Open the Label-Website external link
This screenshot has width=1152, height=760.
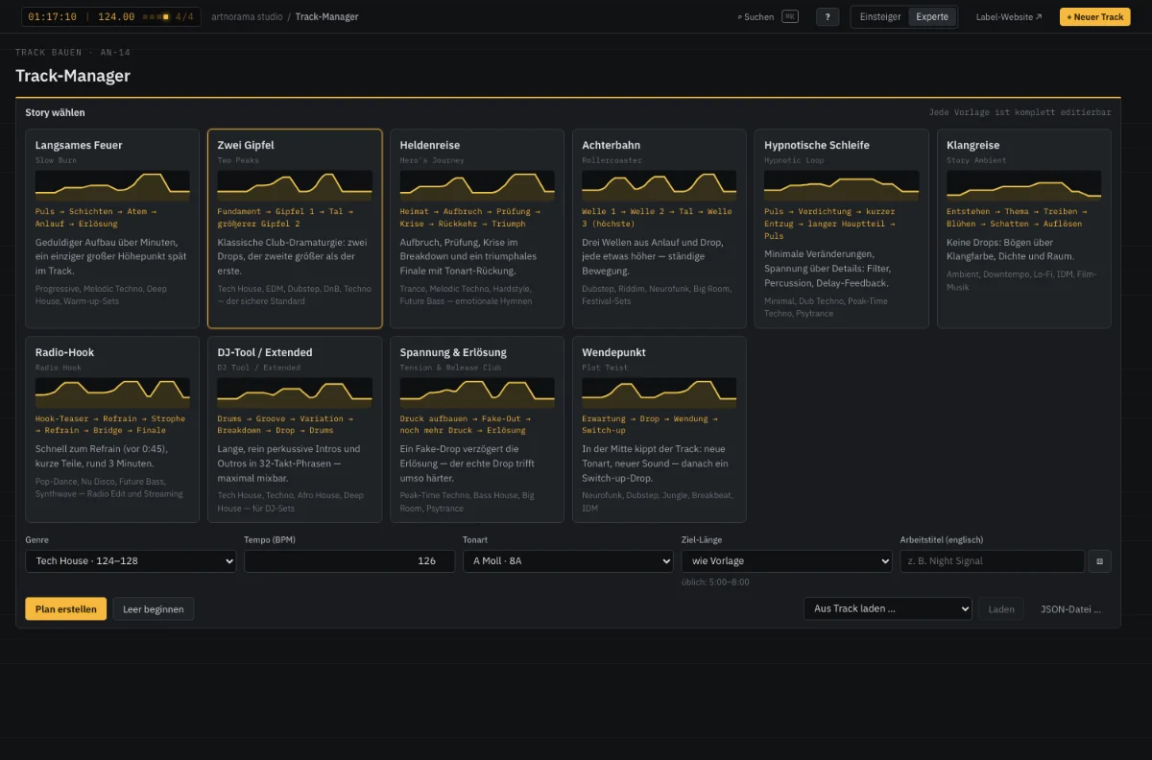click(x=1009, y=16)
